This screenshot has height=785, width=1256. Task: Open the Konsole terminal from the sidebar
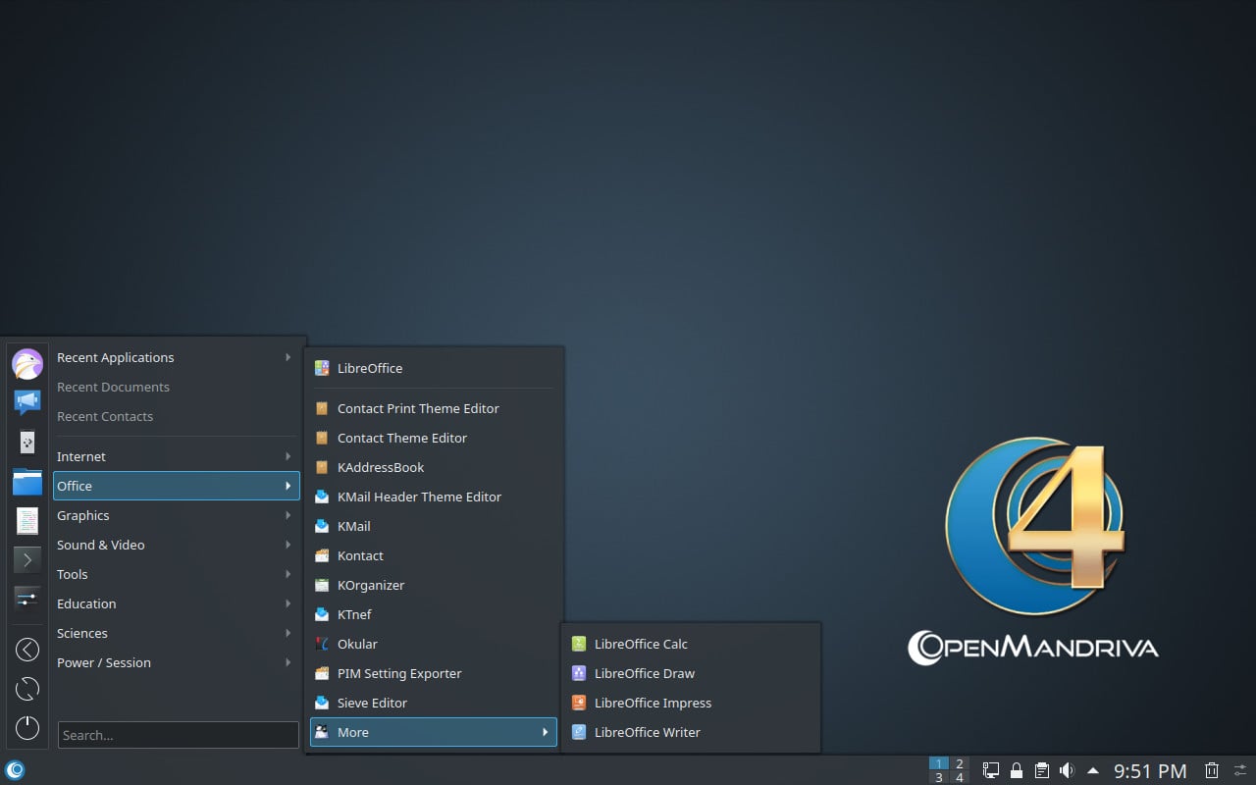click(26, 559)
